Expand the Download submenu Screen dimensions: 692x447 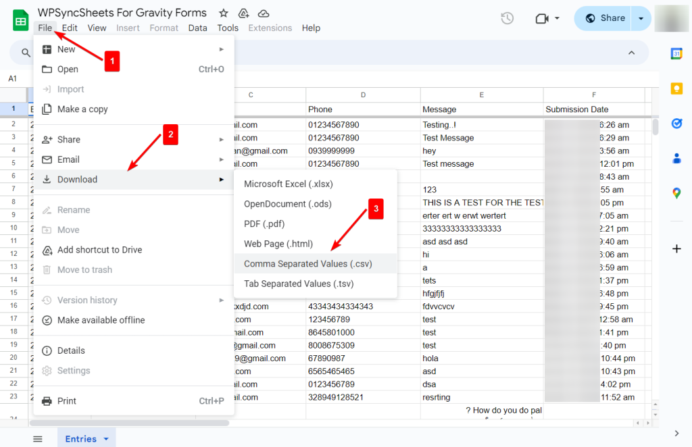tap(134, 180)
